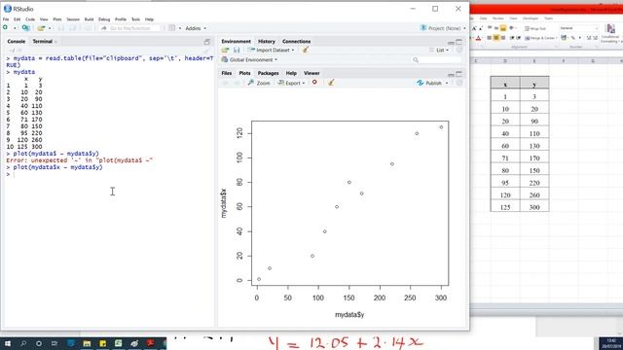Switch to the Connections tab
The height and width of the screenshot is (350, 623).
(x=296, y=41)
